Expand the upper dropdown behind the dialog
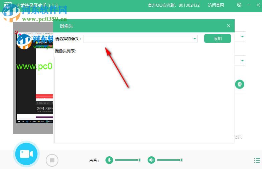Screen dimensions: 262x169 [x=242, y=36]
